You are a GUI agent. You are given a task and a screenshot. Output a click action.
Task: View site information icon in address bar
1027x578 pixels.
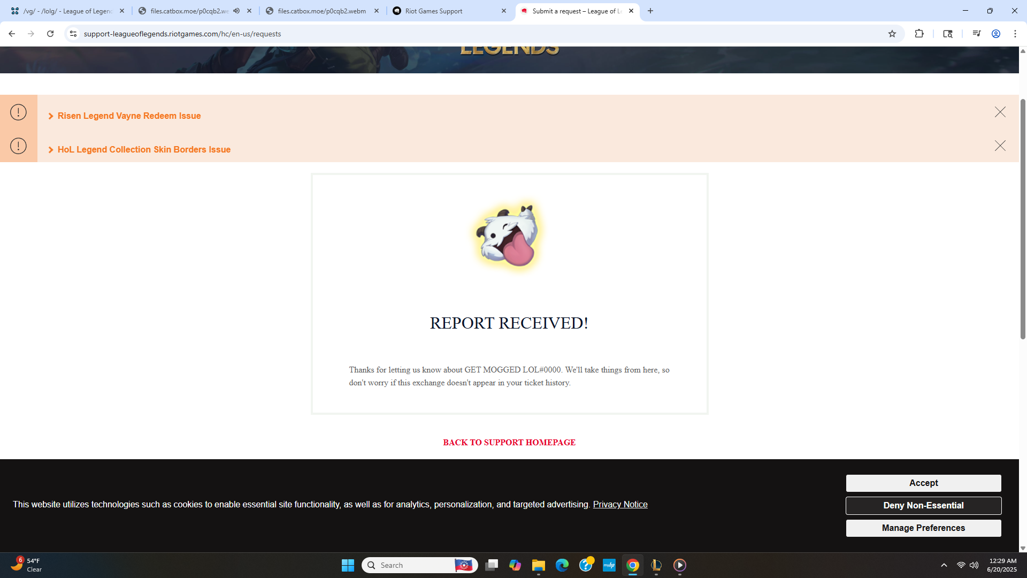(73, 34)
